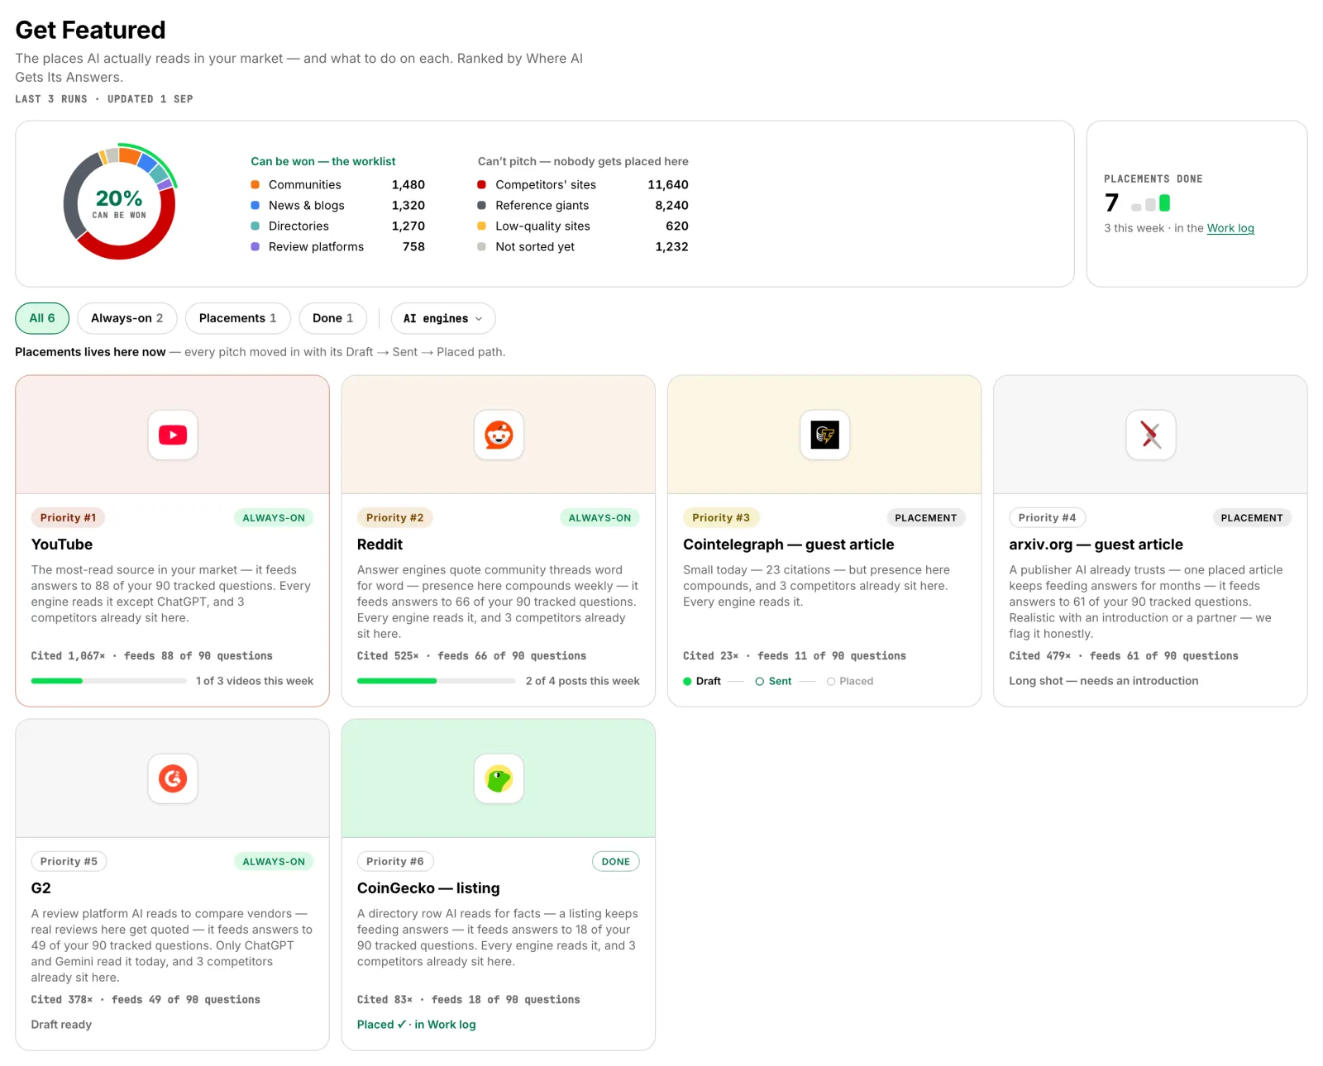Click the yellow Low-quality sites legend dot
Viewport: 1323px width, 1066px height.
[481, 226]
